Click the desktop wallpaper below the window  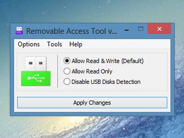point(92,127)
